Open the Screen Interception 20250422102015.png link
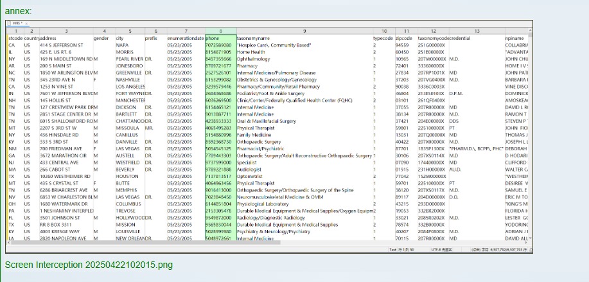589x282 pixels. [89, 265]
